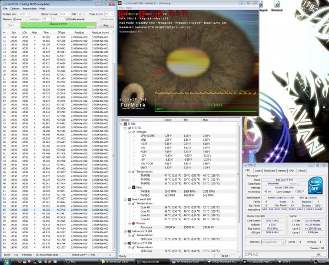
Task: Open the Problem size dropdown
Action: click(x=24, y=14)
